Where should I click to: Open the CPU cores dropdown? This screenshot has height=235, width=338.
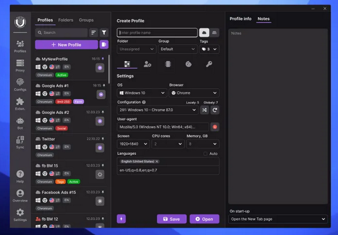coord(168,144)
